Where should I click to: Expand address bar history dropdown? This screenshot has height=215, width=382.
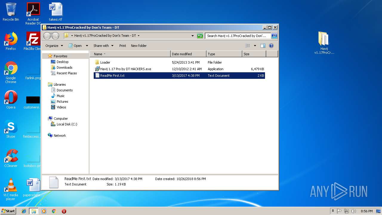point(192,36)
